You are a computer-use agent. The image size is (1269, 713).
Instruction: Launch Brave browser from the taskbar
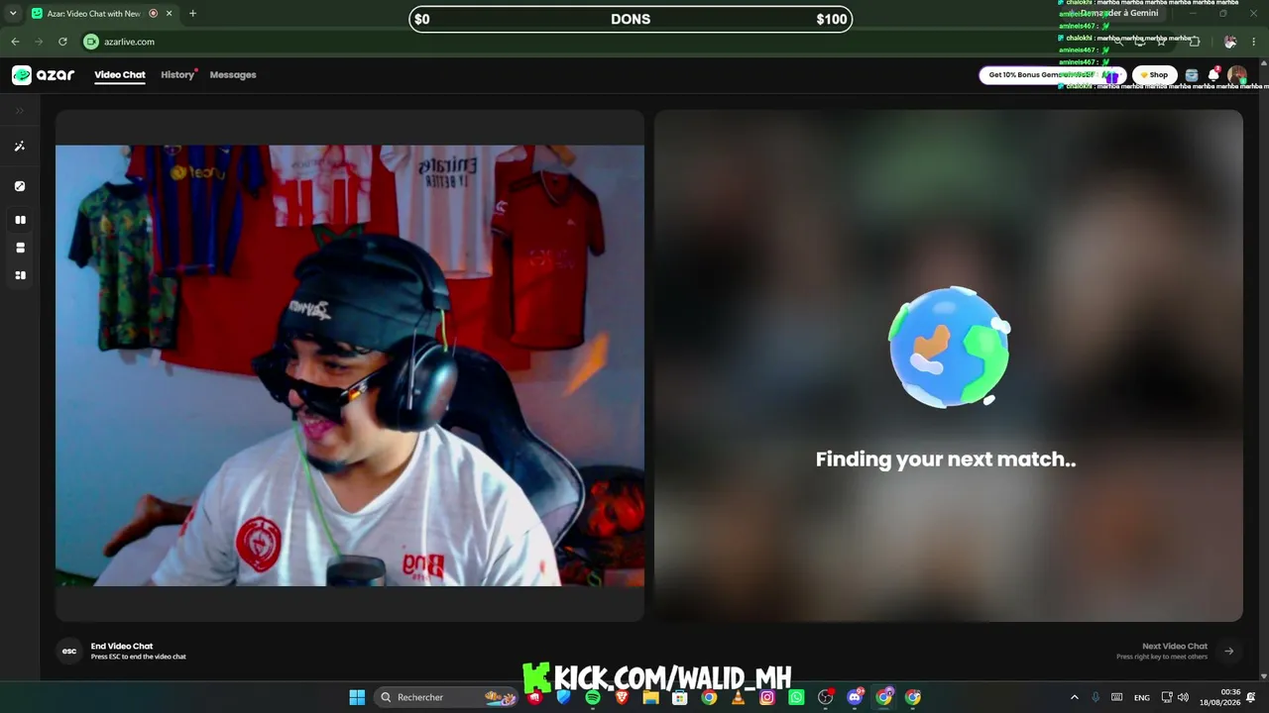(x=622, y=697)
